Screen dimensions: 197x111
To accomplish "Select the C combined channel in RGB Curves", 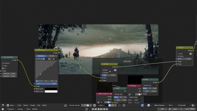I will click(x=37, y=59).
